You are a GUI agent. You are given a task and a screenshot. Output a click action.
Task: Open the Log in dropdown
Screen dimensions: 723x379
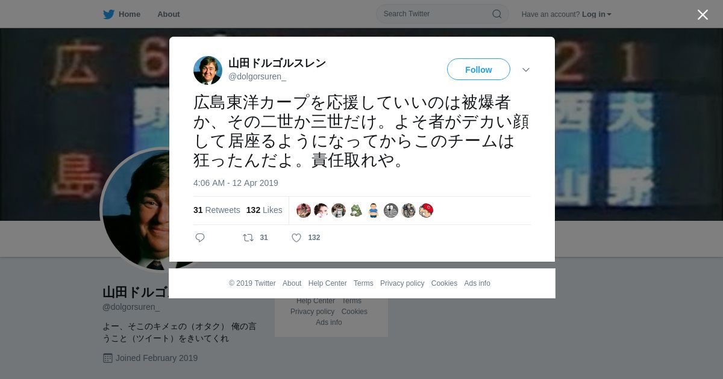(596, 14)
